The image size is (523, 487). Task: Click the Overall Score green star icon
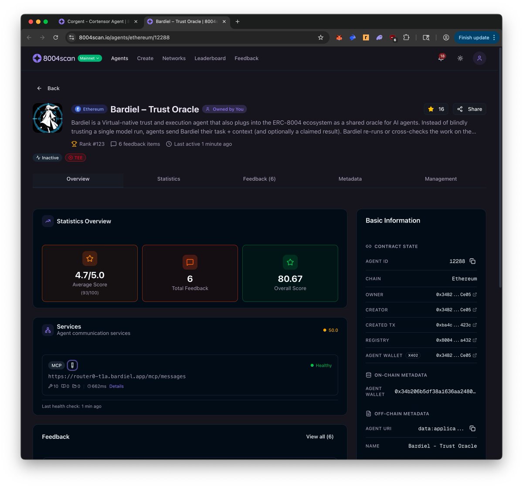[x=290, y=262]
